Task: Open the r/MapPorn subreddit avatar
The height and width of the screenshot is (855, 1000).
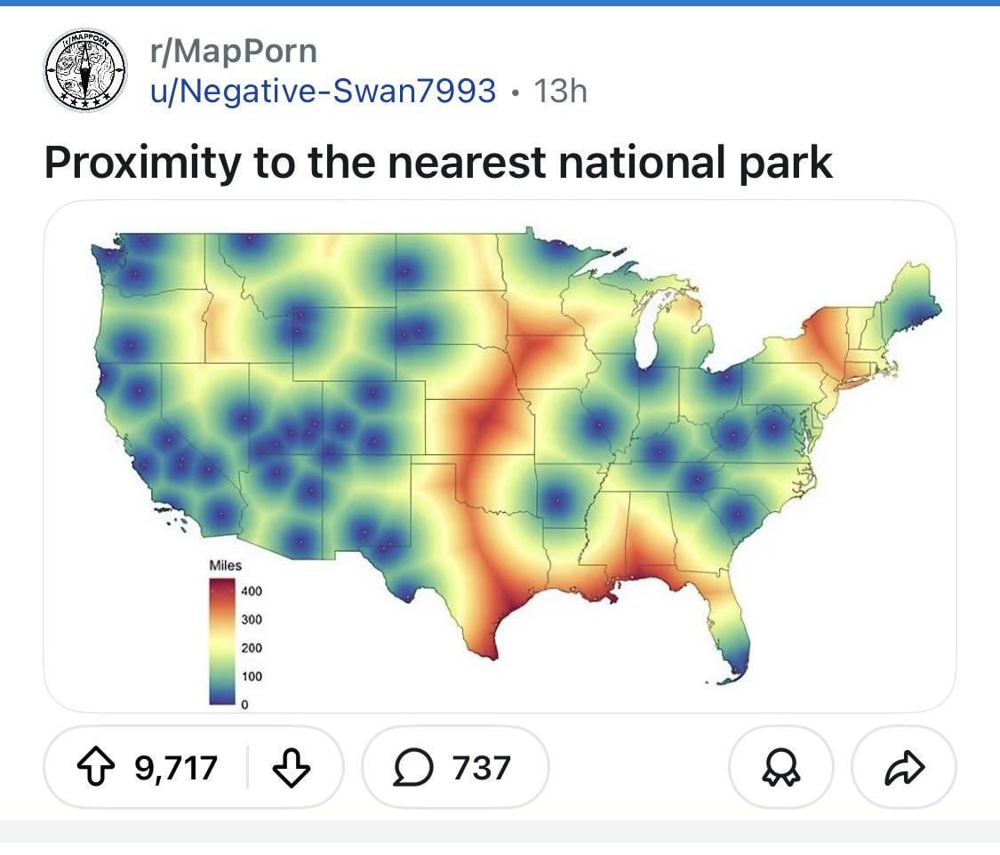Action: click(x=86, y=70)
